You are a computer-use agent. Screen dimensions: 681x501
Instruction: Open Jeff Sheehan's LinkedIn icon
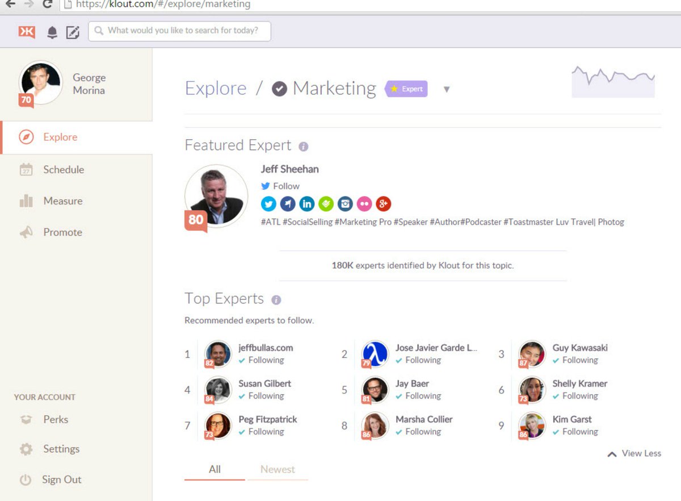pyautogui.click(x=307, y=203)
